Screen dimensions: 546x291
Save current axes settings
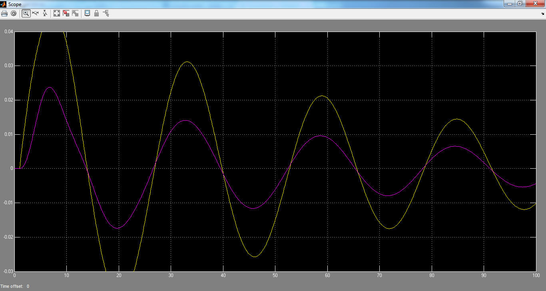tap(66, 13)
